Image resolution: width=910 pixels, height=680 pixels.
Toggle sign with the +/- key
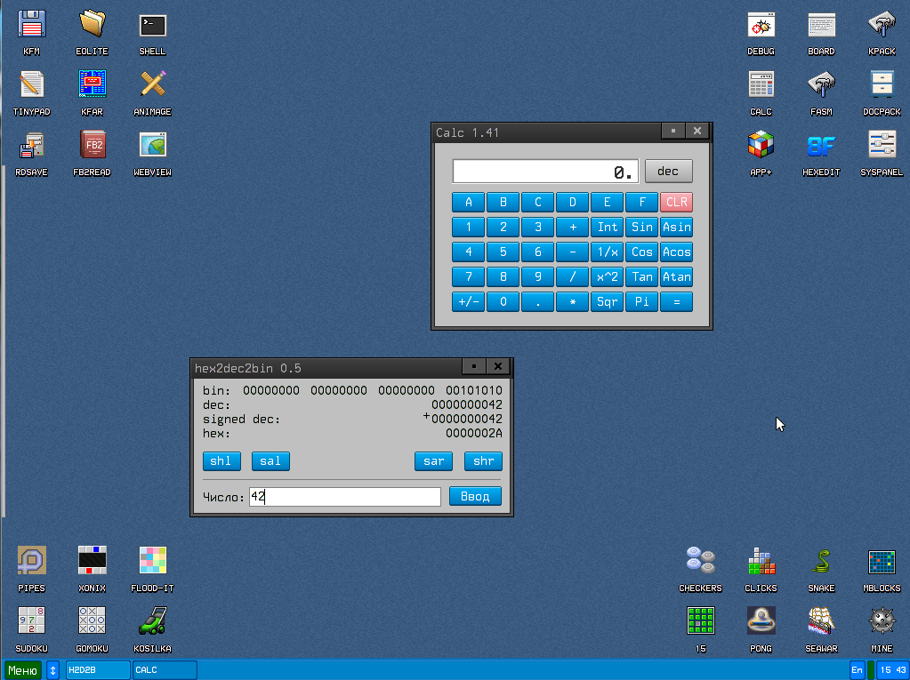point(468,301)
